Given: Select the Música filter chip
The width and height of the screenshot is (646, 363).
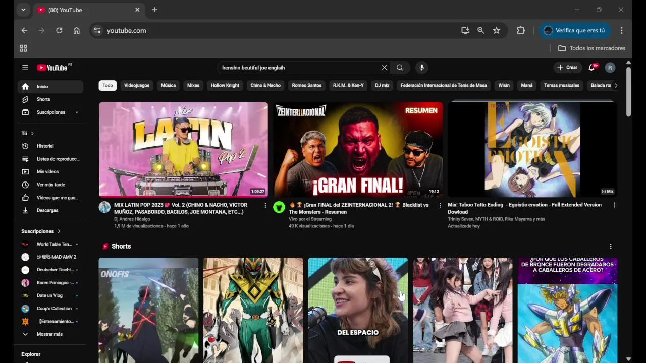Looking at the screenshot, I should 168,86.
